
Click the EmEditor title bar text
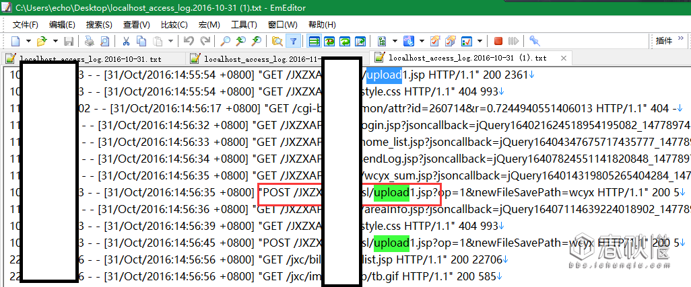pyautogui.click(x=160, y=7)
